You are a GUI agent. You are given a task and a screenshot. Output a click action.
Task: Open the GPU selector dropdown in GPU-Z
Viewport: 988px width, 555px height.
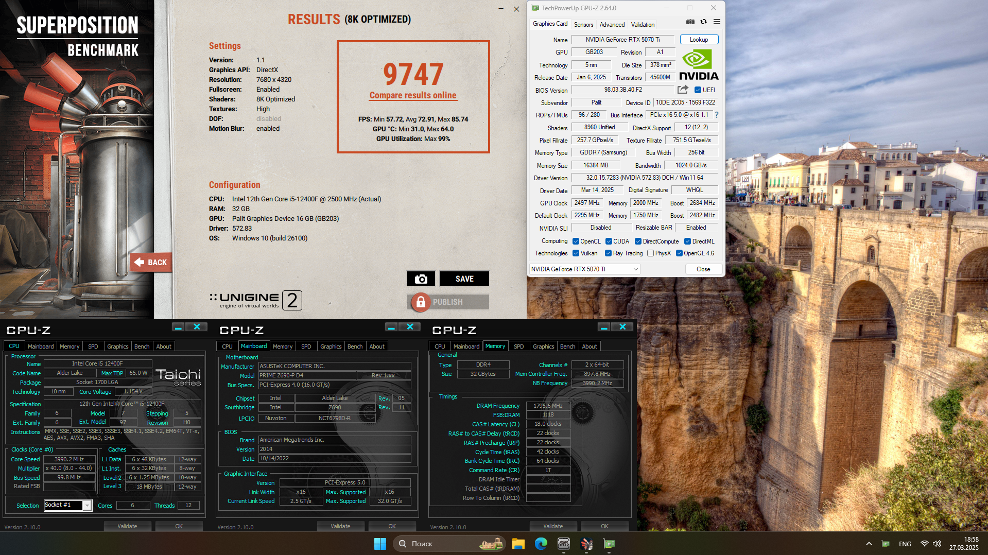[x=585, y=269]
